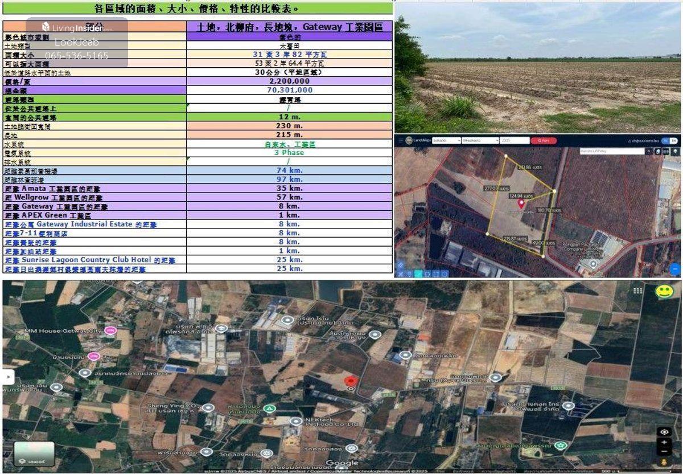
Task: Click the my-location target button on Google map
Action: coord(664,432)
